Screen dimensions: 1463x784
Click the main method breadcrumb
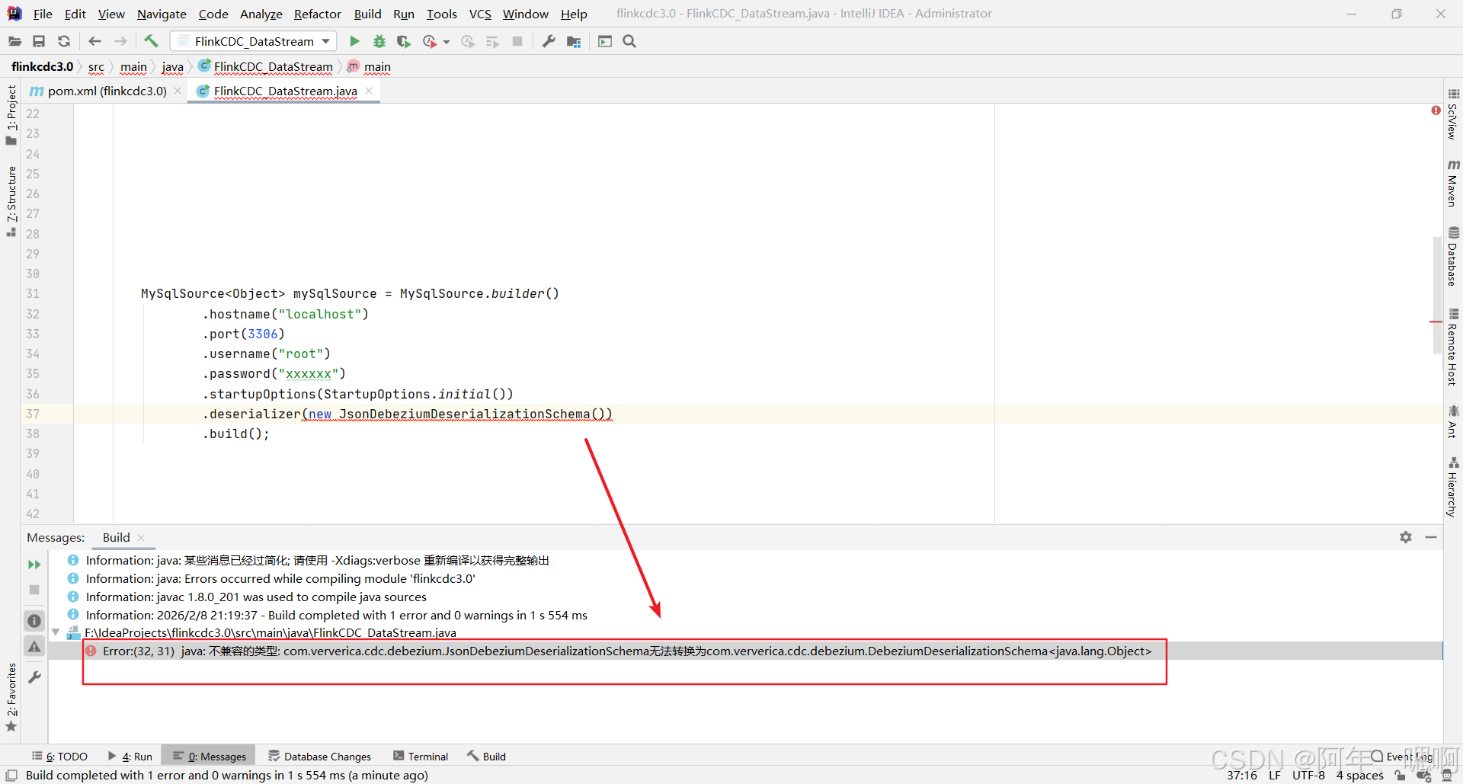pos(370,66)
